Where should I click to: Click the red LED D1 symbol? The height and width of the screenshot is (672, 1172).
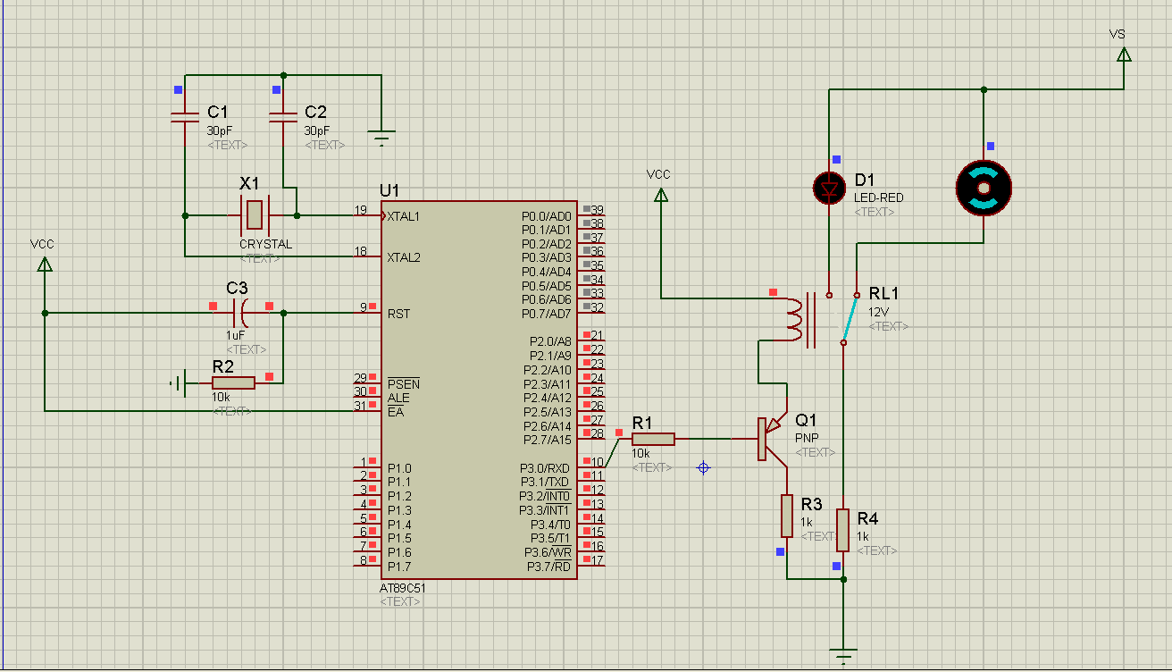pyautogui.click(x=830, y=188)
